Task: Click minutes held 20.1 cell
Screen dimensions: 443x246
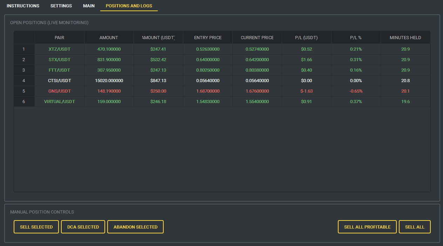Action: 405,91
